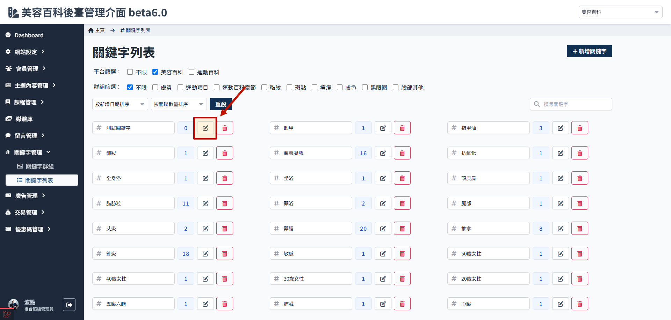Uncheck the 美容百科 platform filter

coord(155,72)
